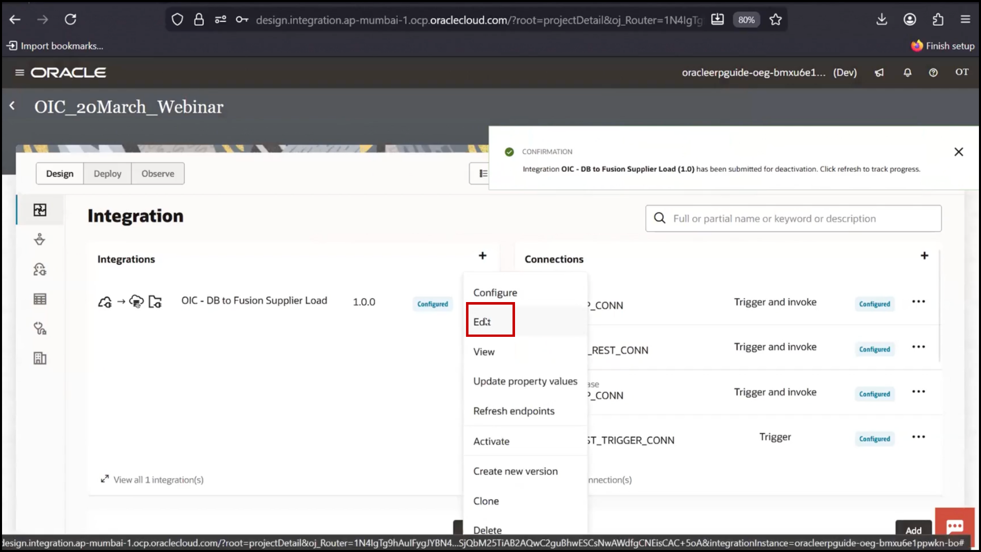Focus the integration keyword search field
Screen dimensions: 981x552
click(793, 218)
